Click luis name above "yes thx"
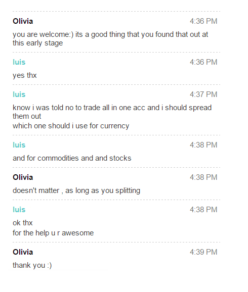Screen dimensions: 248x292 tap(19, 62)
